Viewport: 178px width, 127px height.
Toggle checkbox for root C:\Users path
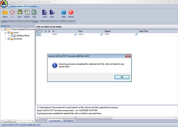(5, 30)
